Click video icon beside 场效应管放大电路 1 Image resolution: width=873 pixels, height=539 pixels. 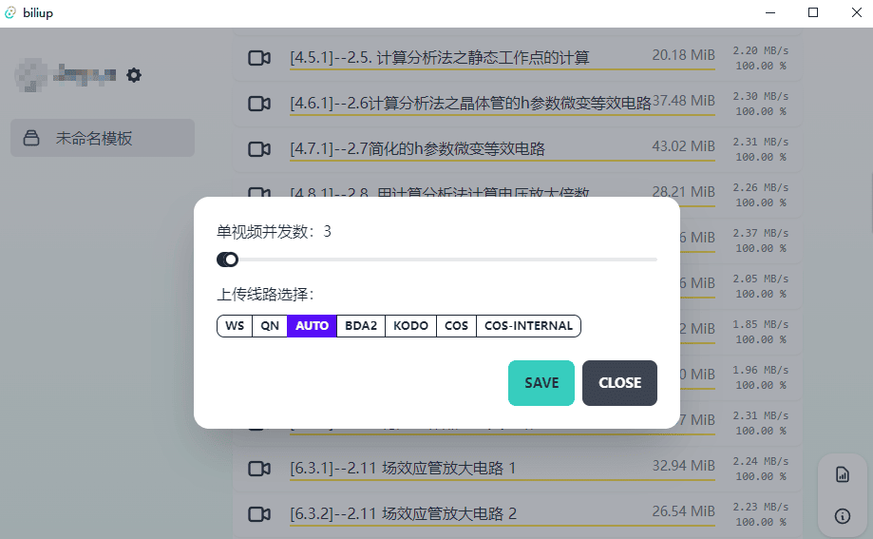coord(258,469)
